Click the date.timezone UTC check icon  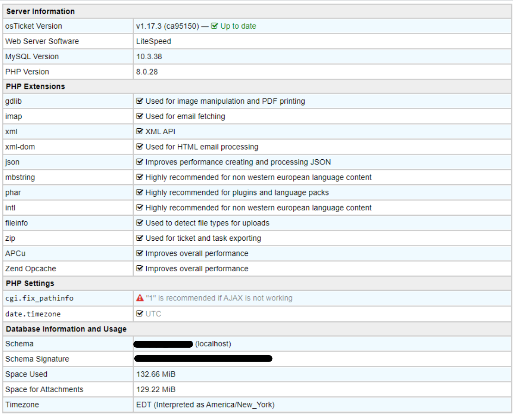pos(140,313)
